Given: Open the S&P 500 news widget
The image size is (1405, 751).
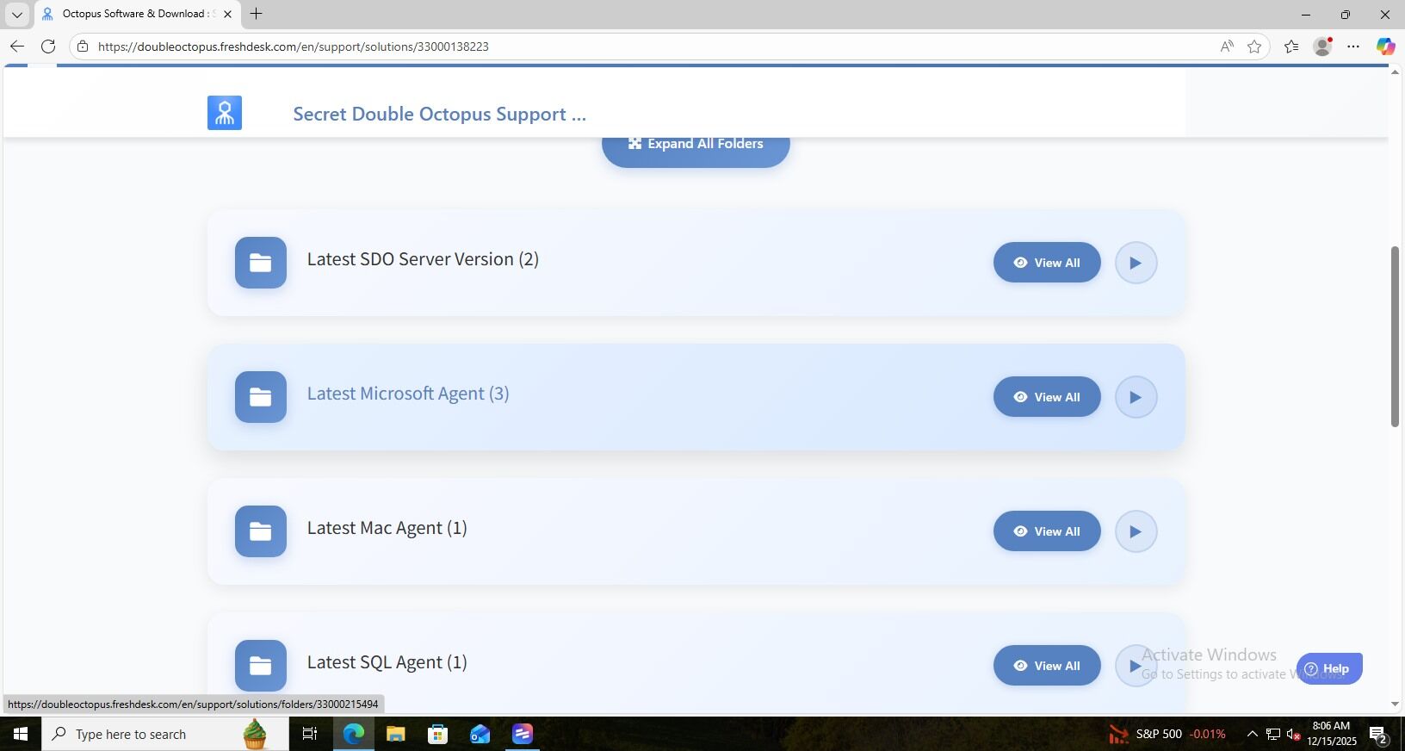Looking at the screenshot, I should tap(1167, 734).
